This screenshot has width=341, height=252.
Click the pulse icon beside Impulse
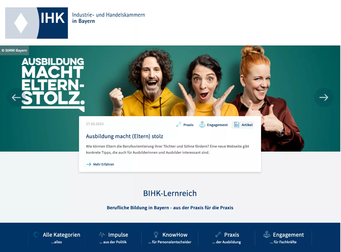pos(102,234)
